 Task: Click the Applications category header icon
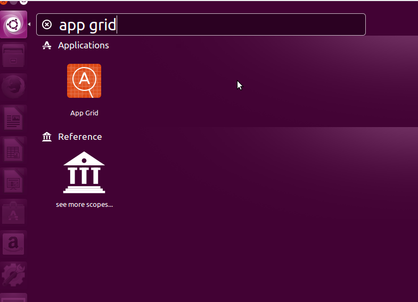(47, 45)
